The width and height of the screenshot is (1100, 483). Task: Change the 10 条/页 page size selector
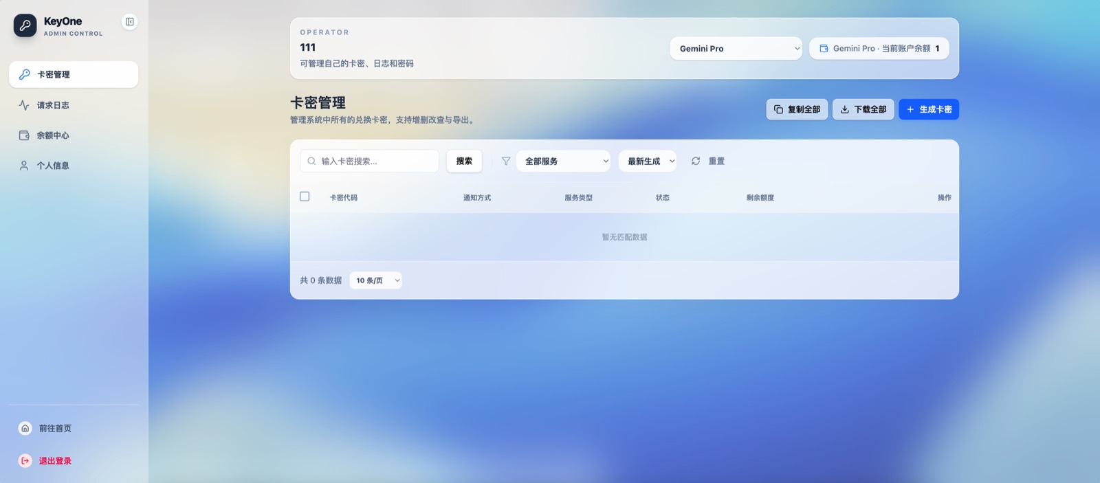(375, 280)
